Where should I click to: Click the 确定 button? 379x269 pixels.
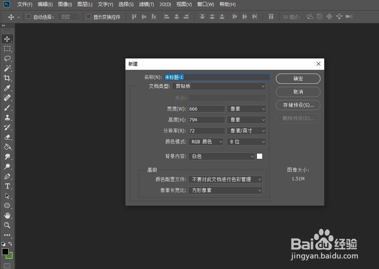click(x=298, y=78)
